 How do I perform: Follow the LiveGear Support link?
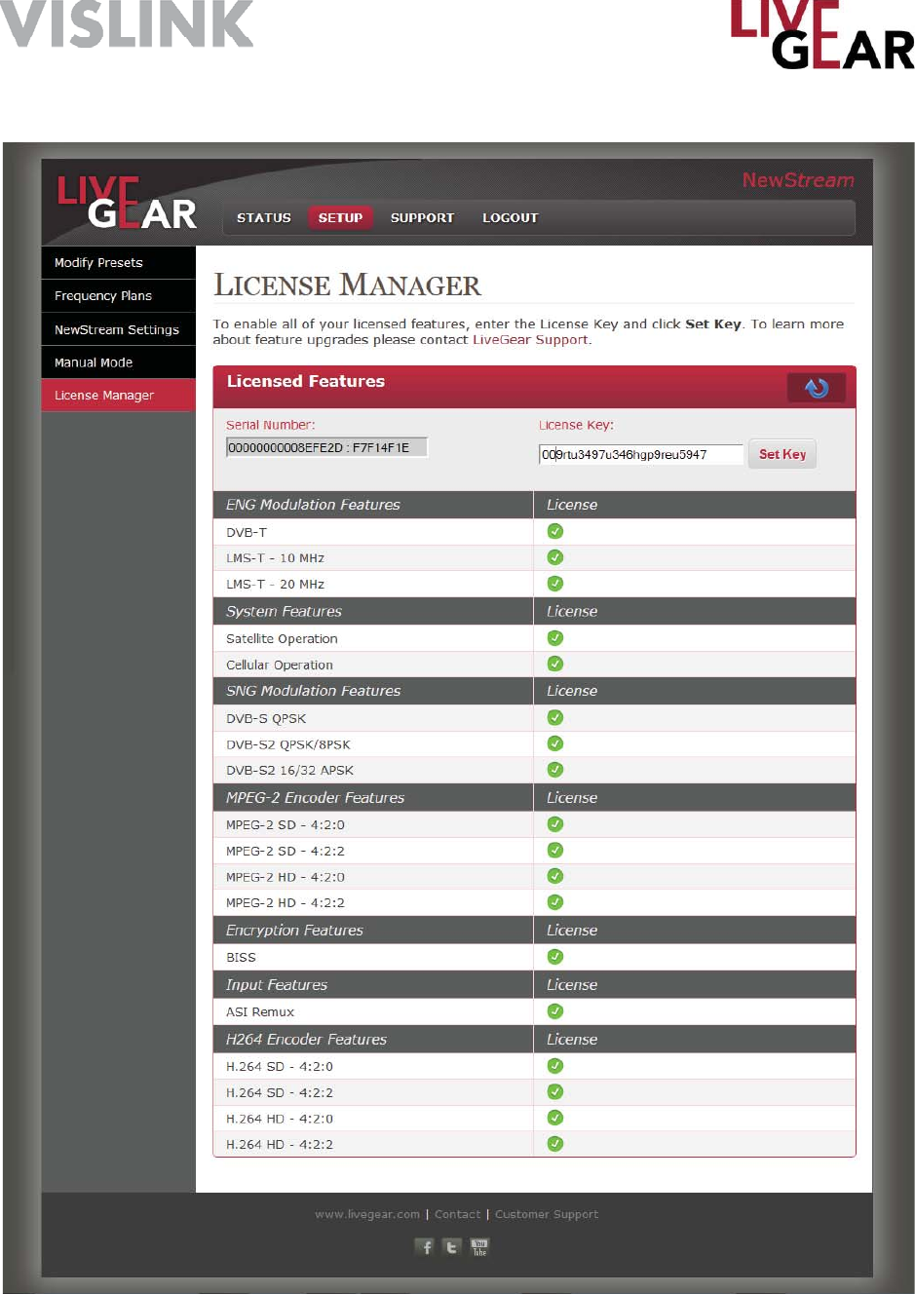pos(530,340)
